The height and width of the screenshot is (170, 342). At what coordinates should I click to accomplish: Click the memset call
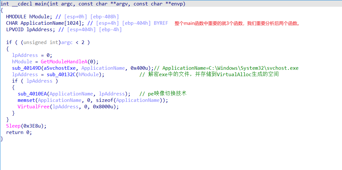[26, 100]
